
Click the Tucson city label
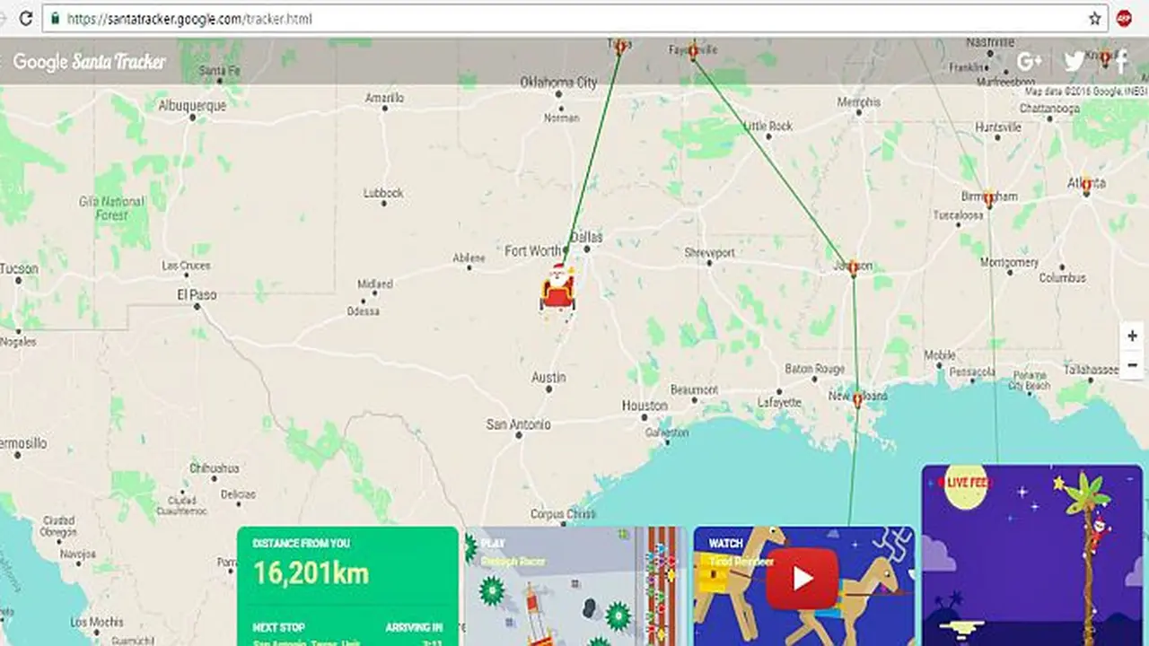(19, 268)
